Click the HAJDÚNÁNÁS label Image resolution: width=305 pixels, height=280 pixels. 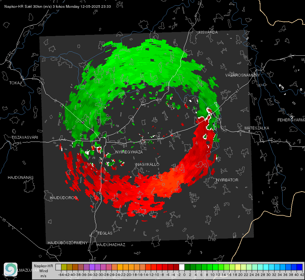tap(21, 178)
